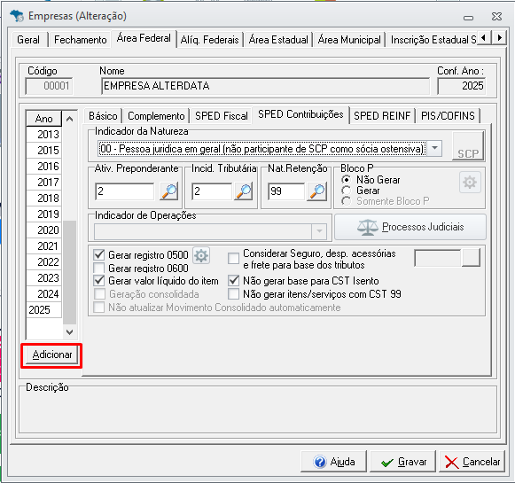This screenshot has width=515, height=483.
Task: Click the Ativ. Preponderante input field
Action: point(124,191)
